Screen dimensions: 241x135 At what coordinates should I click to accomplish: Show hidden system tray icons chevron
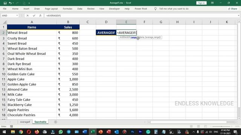pyautogui.click(x=194, y=132)
